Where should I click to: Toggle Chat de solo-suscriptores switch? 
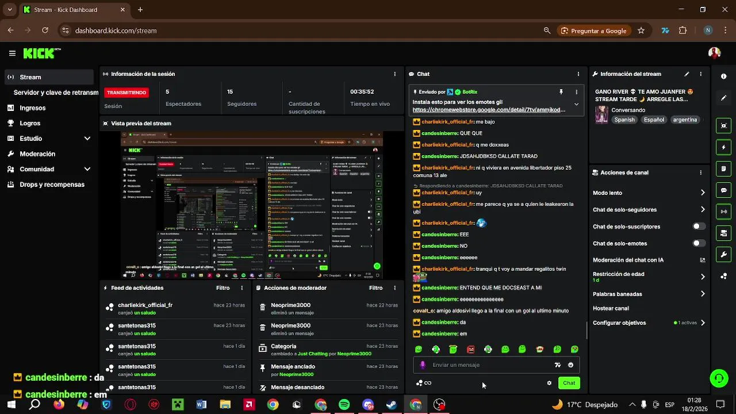point(699,227)
